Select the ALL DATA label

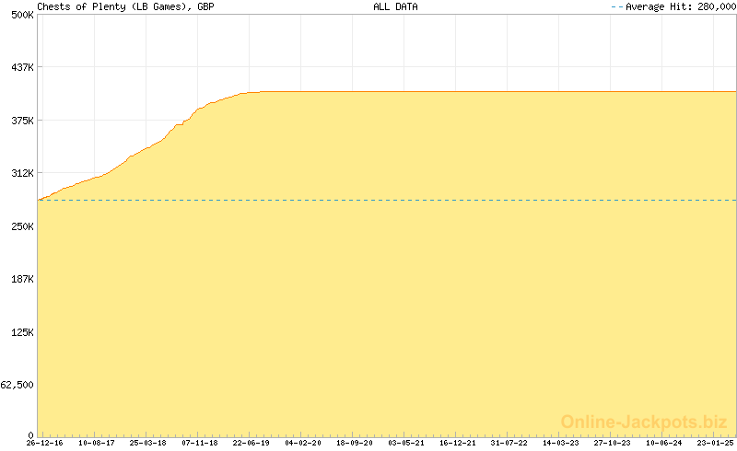(395, 6)
